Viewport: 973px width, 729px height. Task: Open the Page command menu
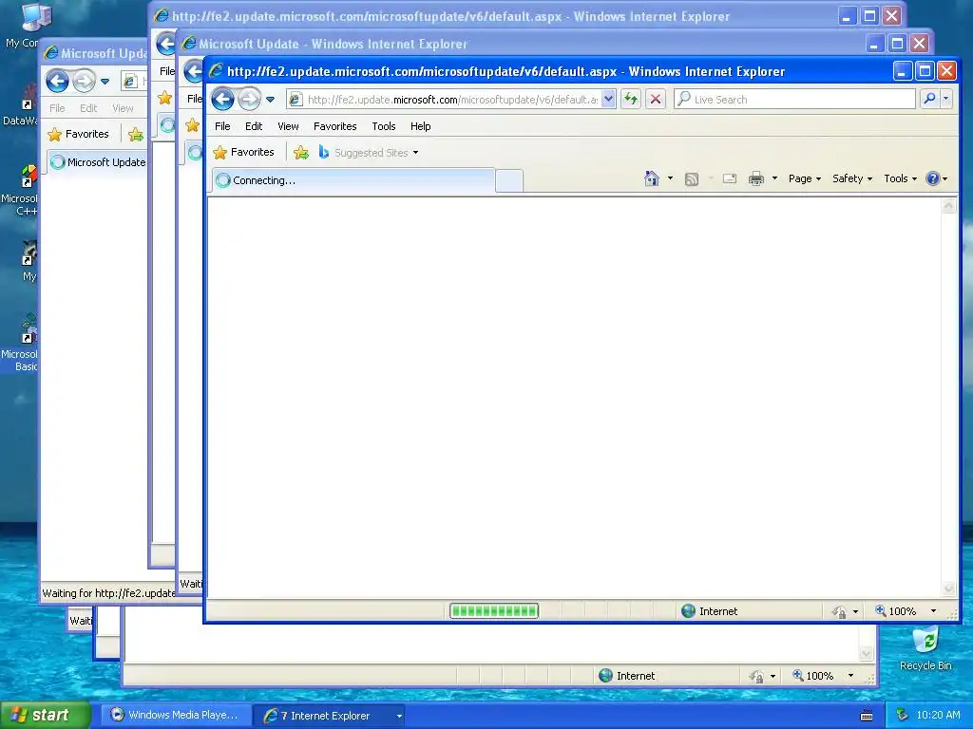(x=804, y=178)
